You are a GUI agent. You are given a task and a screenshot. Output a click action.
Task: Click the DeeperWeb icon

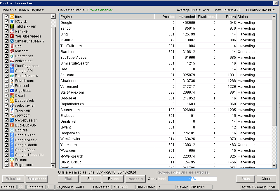[12, 101]
